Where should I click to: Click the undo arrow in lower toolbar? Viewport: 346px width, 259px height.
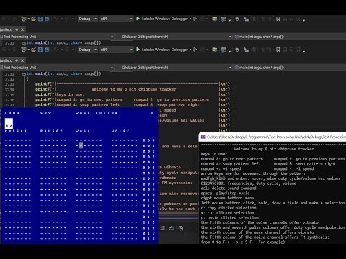56,50
